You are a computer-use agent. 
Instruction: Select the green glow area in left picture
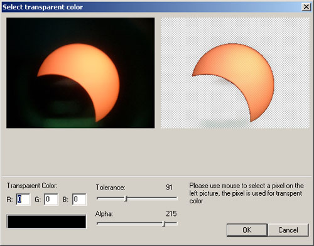(x=69, y=122)
